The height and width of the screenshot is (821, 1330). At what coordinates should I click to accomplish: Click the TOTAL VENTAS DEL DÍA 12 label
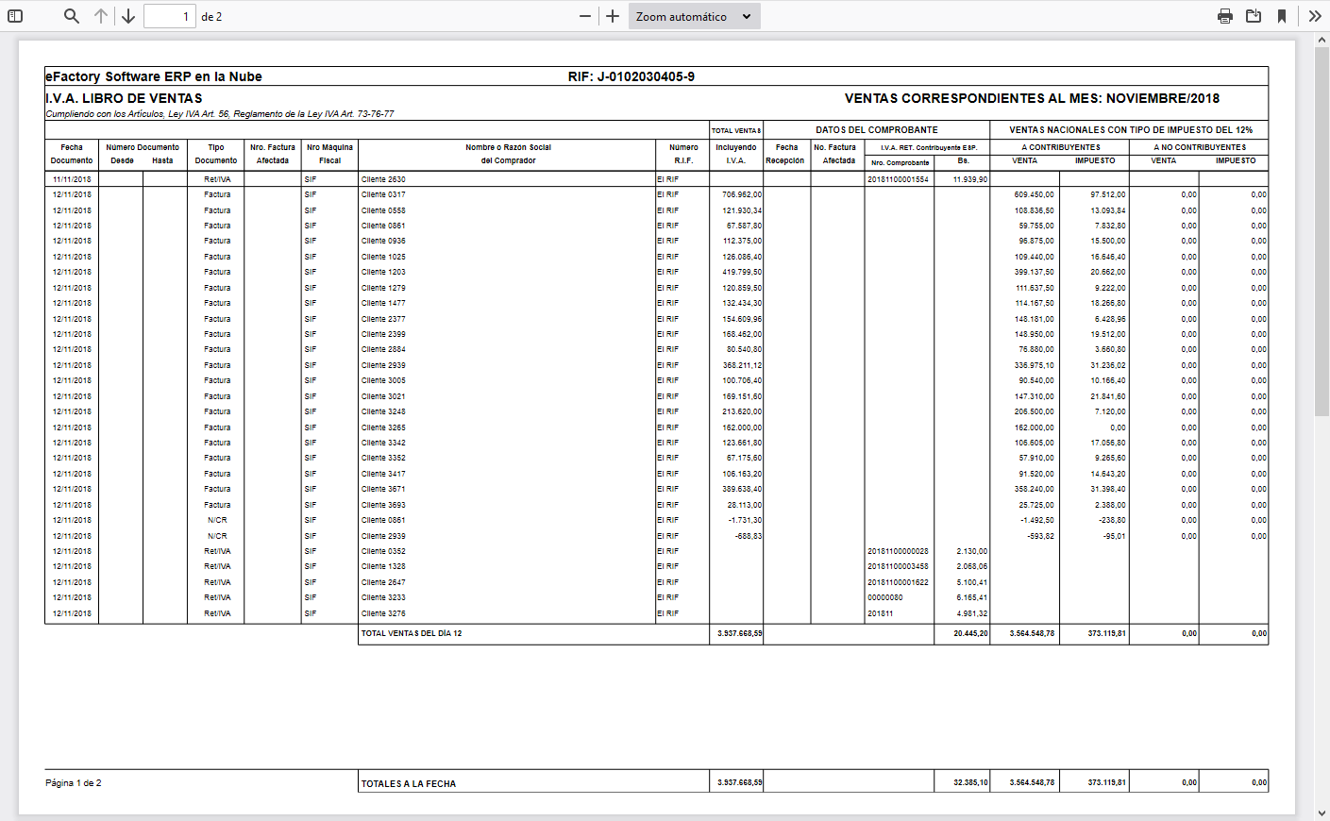pos(412,633)
